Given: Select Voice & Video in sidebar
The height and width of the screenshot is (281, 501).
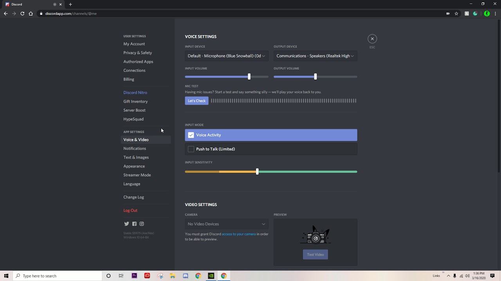Looking at the screenshot, I should tap(146, 140).
